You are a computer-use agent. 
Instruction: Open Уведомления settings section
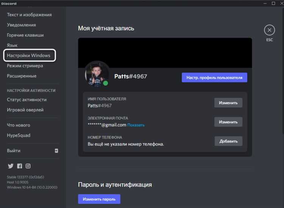[x=21, y=25]
